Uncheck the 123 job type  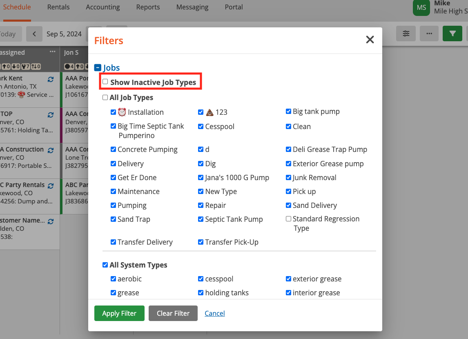click(201, 112)
